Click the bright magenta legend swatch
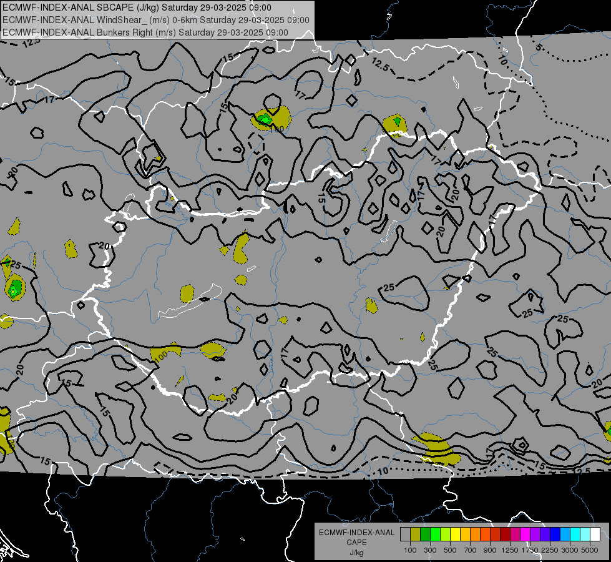The height and width of the screenshot is (562, 611). (525, 534)
